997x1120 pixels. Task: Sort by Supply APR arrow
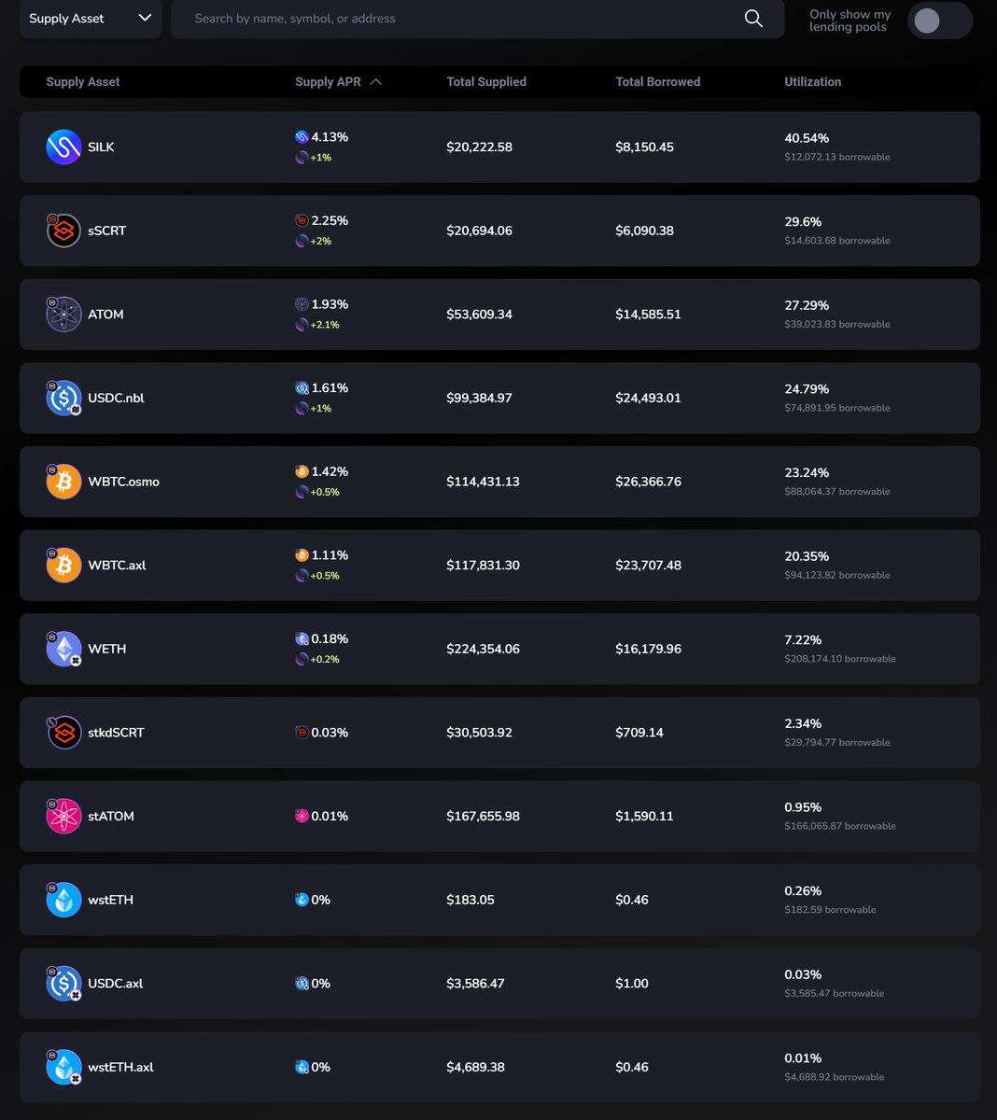click(376, 82)
